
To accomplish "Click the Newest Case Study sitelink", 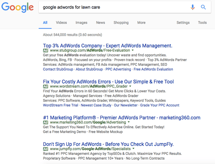I will point(96,105).
